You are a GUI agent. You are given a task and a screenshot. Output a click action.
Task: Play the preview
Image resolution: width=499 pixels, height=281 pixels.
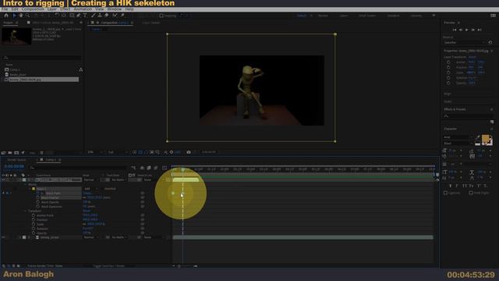466,30
